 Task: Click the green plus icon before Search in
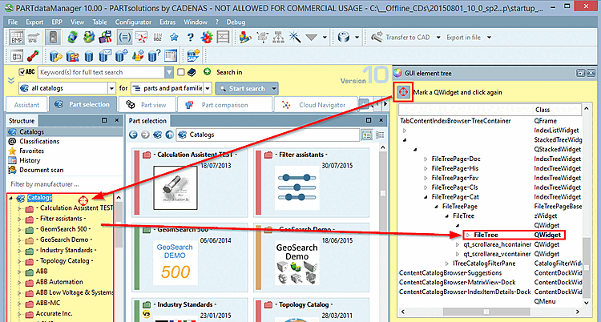[x=208, y=71]
